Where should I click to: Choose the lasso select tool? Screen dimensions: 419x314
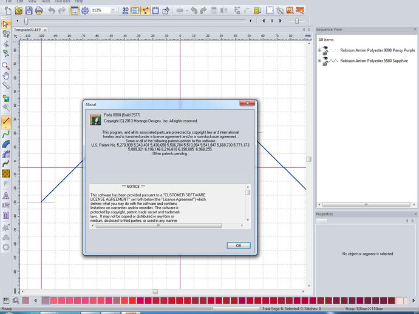[5, 34]
